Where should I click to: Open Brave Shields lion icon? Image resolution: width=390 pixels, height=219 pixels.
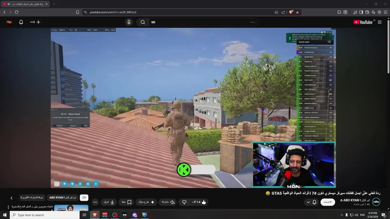coord(291,12)
